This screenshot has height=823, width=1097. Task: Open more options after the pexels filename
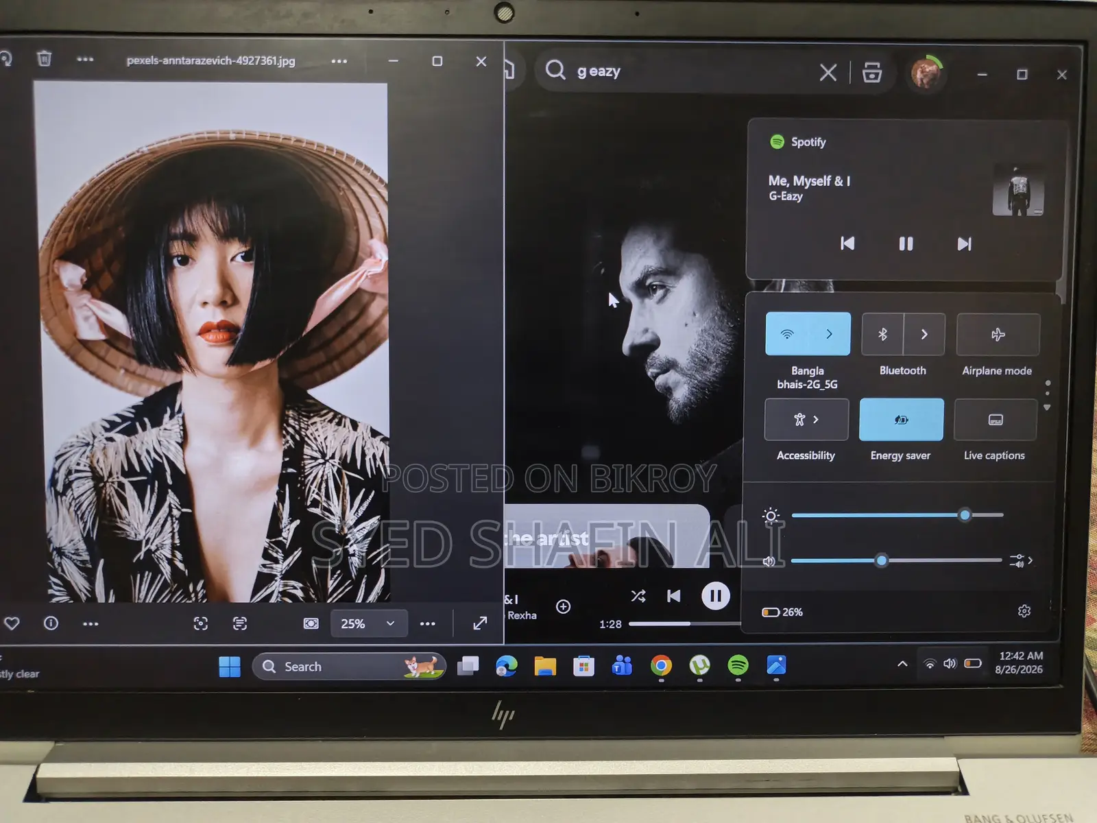[x=339, y=61]
